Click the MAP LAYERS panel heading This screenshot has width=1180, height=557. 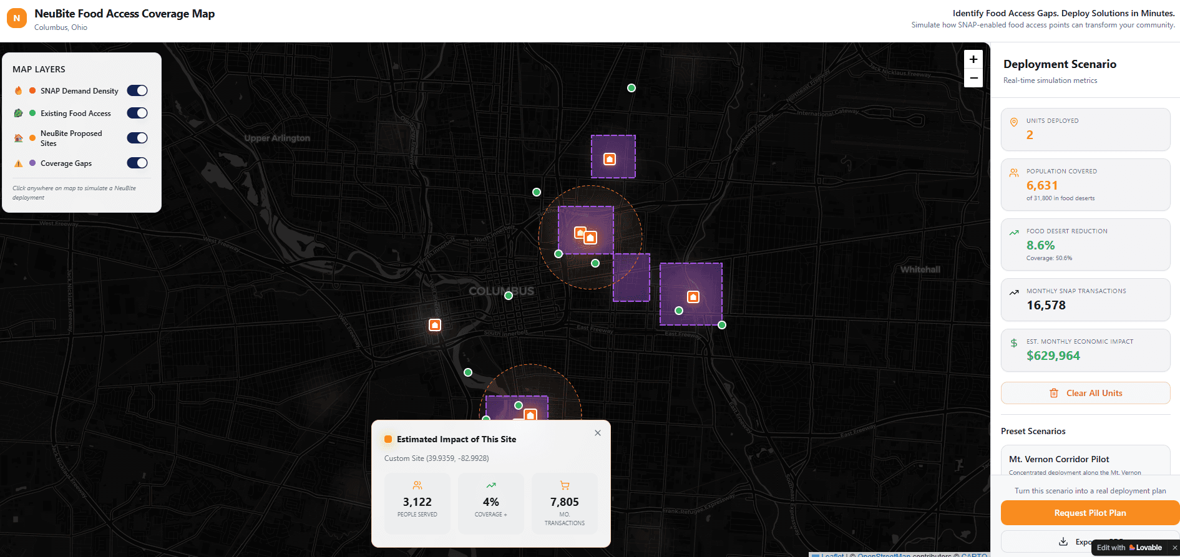pos(39,69)
